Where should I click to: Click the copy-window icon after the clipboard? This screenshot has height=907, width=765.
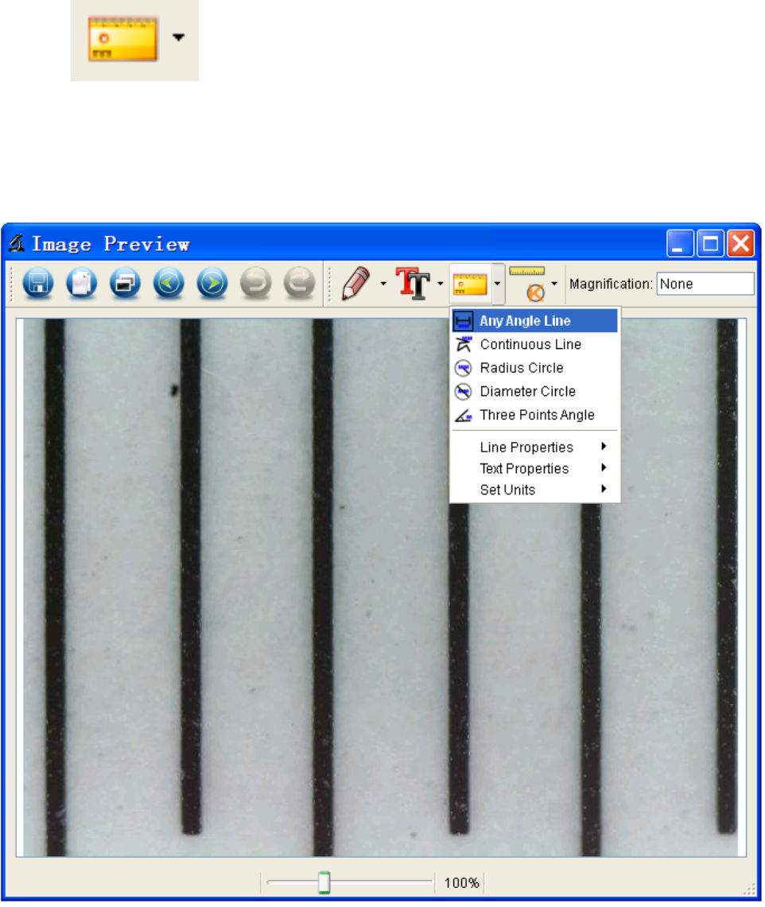pyautogui.click(x=125, y=284)
